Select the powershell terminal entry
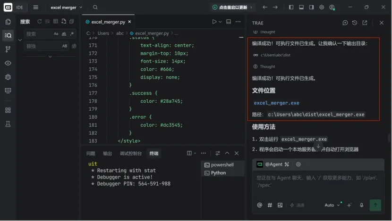The width and height of the screenshot is (392, 221). tap(222, 165)
